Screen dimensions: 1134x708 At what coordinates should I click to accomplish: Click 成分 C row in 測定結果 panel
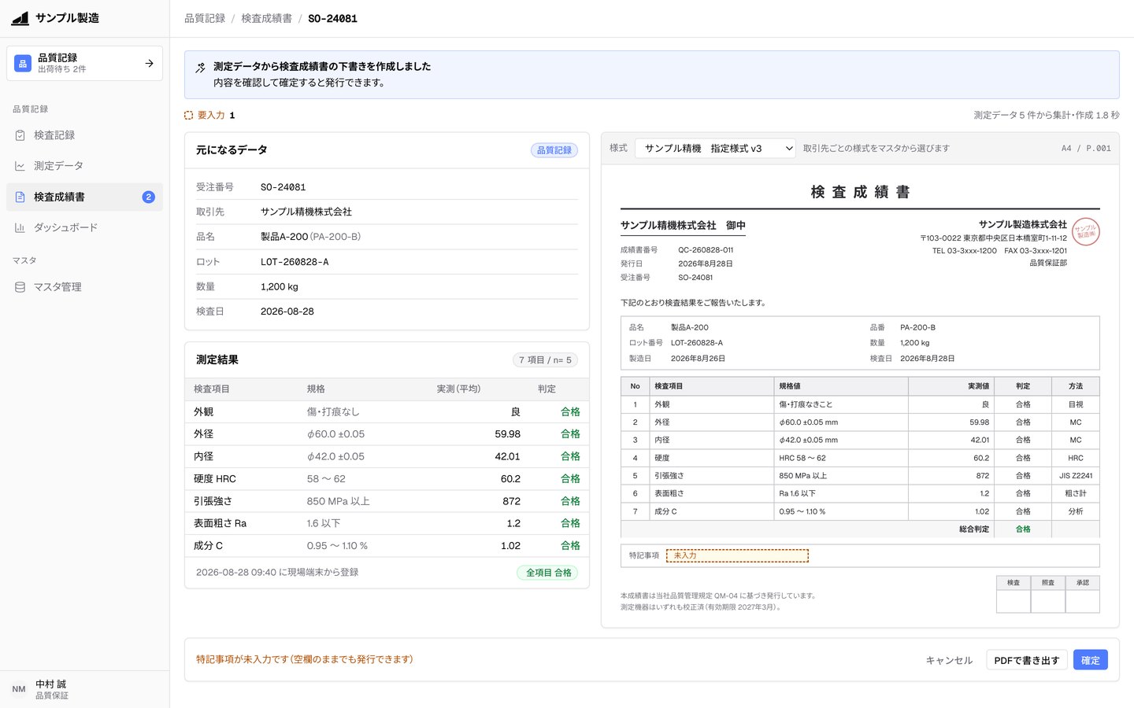387,545
